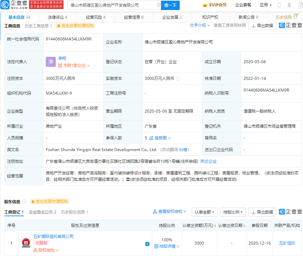The image size is (303, 256).
Task: Click the company name search input field
Action: tap(112, 5)
